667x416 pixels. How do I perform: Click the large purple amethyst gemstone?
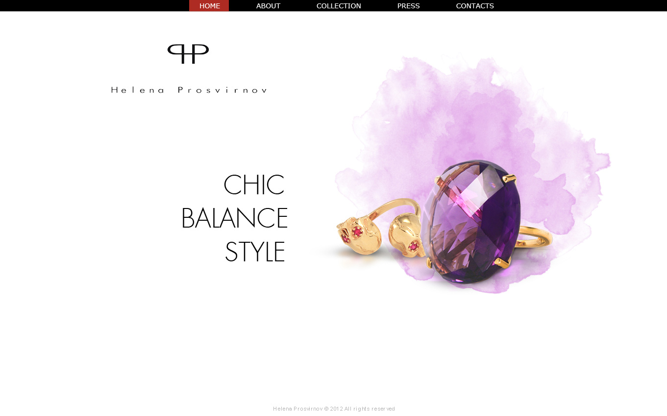click(x=470, y=222)
